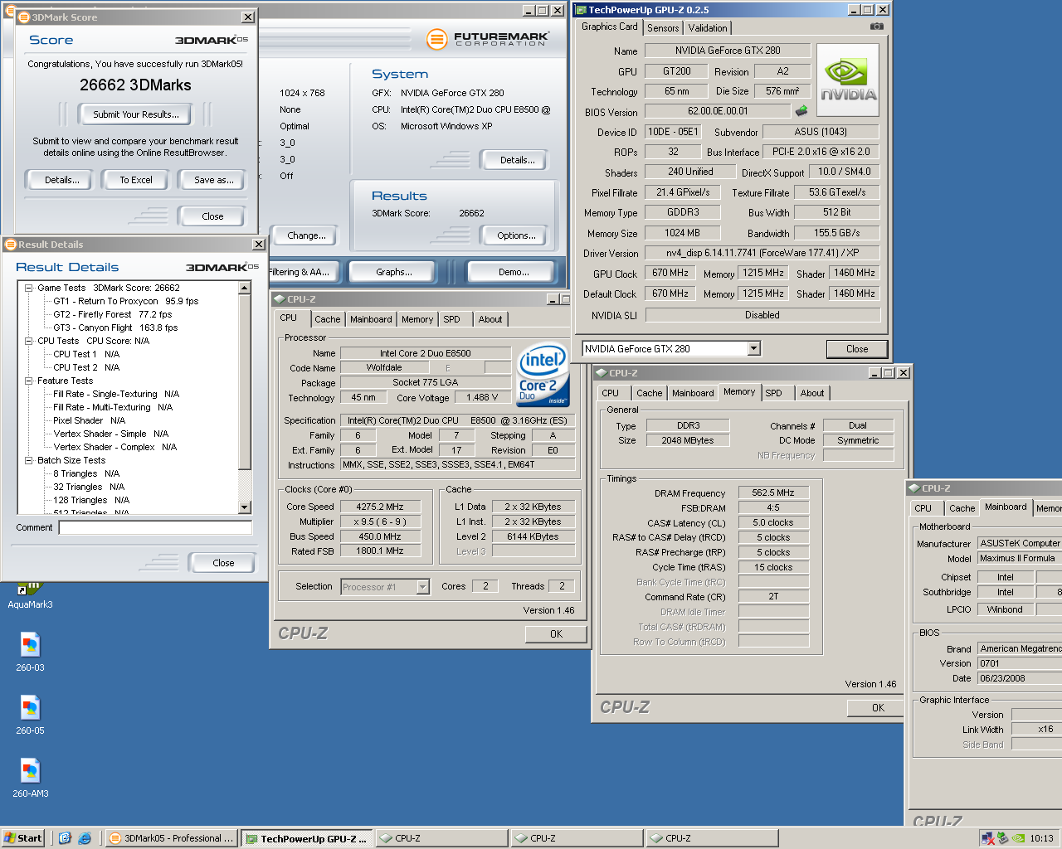The image size is (1062, 849).
Task: Click the Intel Core 2 Duo logo
Action: [543, 374]
